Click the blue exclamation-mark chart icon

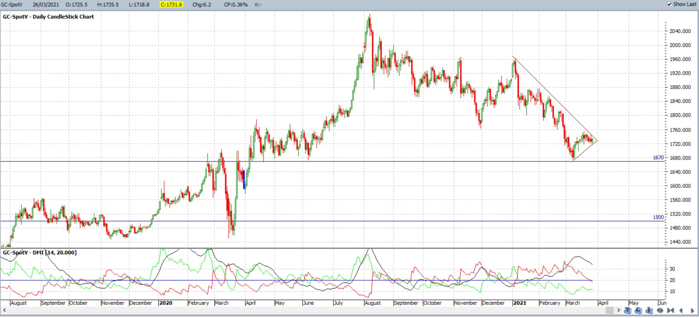649,310
